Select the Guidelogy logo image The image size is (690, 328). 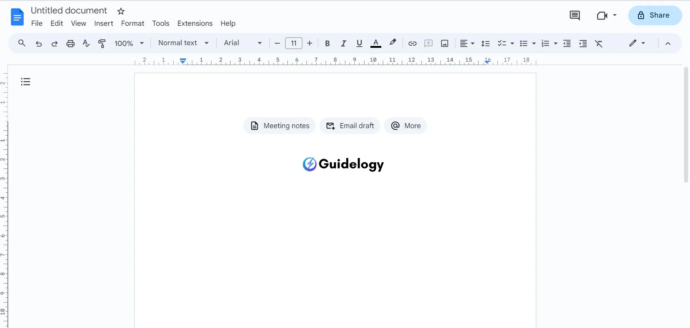point(343,164)
